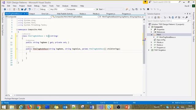Click the Quick Launch search box
196x110 pixels.
tap(167, 2)
